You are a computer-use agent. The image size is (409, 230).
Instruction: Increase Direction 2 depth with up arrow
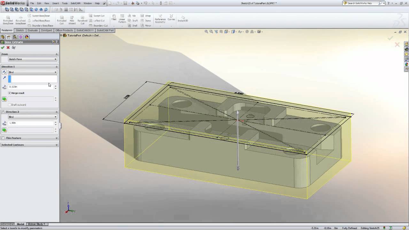coord(56,122)
